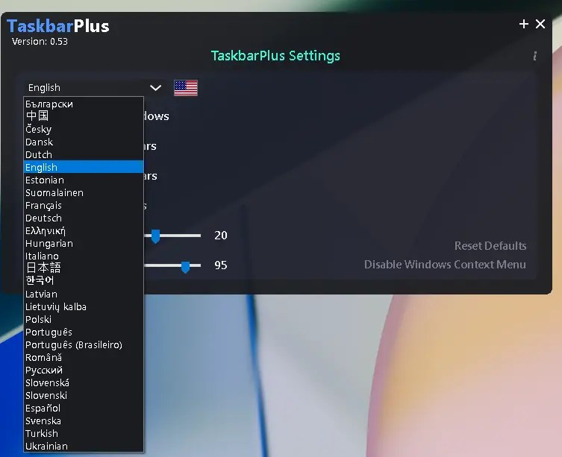Select Polski language option
Screen dimensions: 562x457
pos(84,319)
